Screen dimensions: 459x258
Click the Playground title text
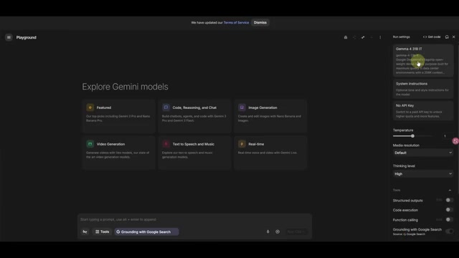click(x=27, y=37)
